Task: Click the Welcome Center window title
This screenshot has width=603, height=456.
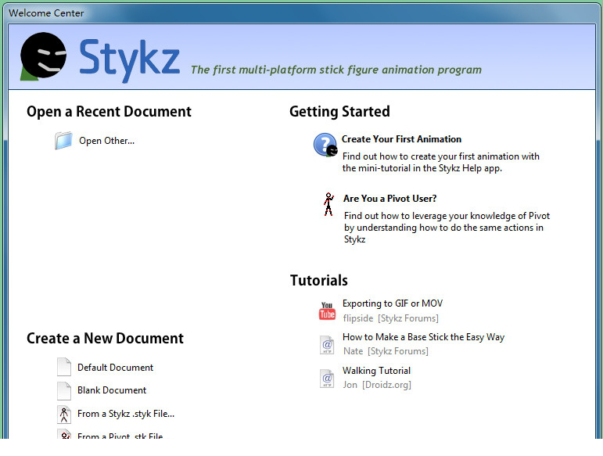Action: tap(46, 13)
